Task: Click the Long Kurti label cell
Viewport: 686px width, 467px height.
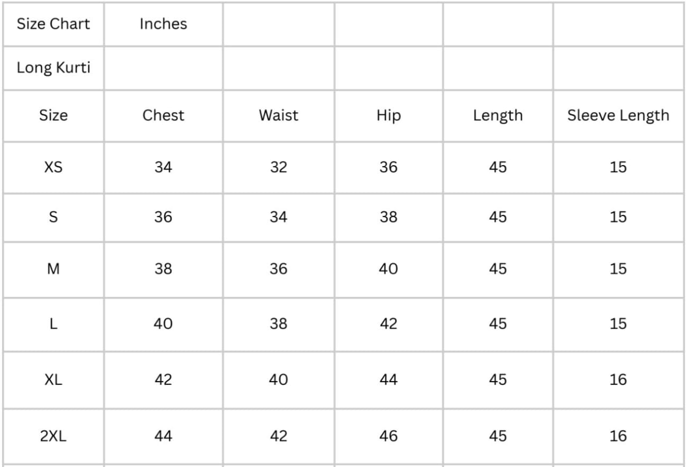Action: pyautogui.click(x=53, y=68)
